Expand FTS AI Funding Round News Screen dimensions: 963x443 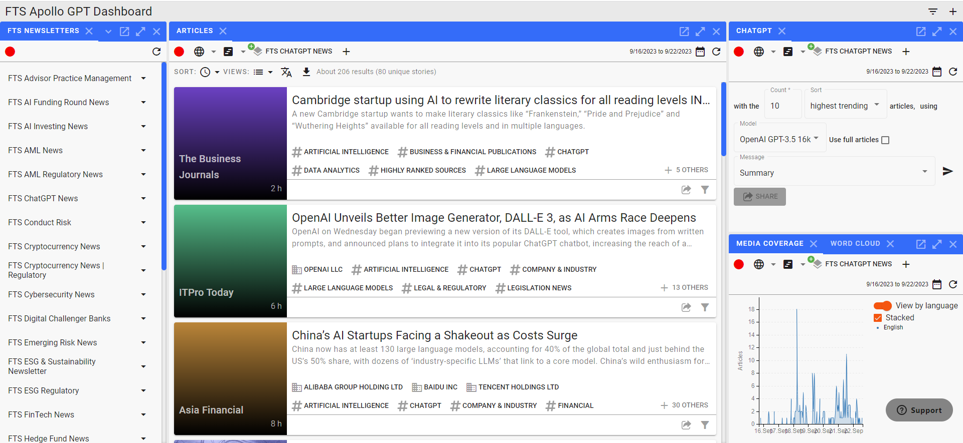(x=143, y=102)
